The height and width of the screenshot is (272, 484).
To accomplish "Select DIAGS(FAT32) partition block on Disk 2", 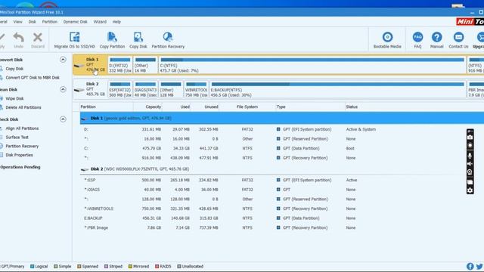I will pos(145,89).
